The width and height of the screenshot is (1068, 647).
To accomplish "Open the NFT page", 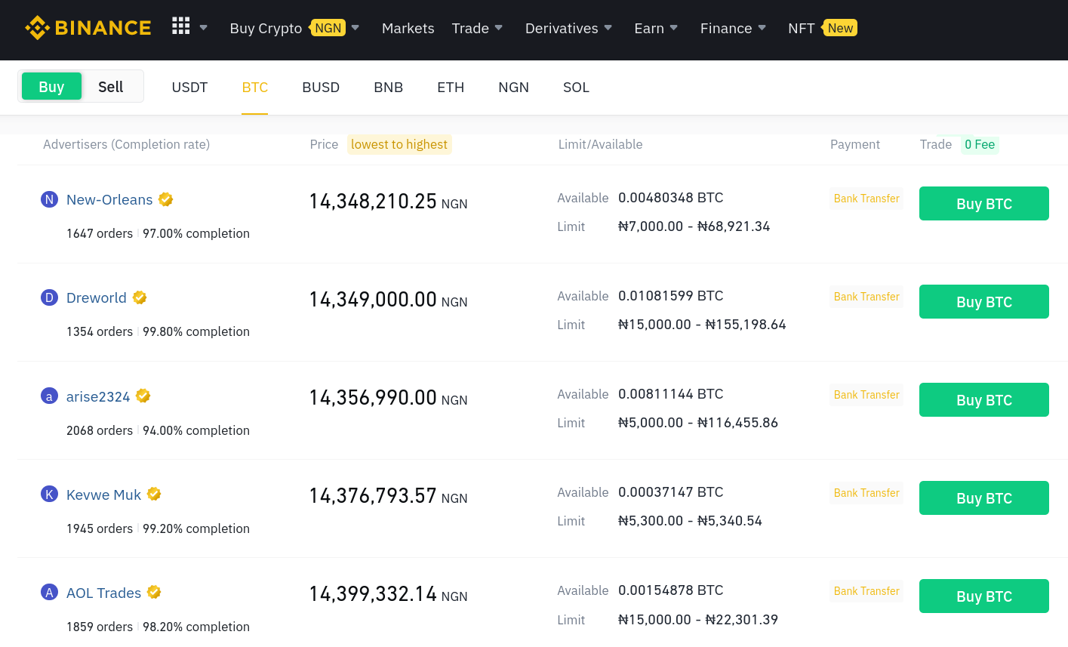I will (801, 29).
